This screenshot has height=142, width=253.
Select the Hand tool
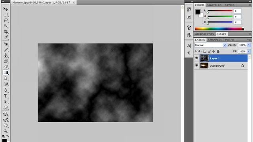click(6, 125)
